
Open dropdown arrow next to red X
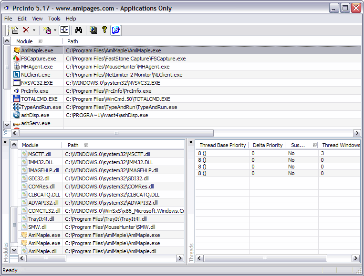point(34,30)
